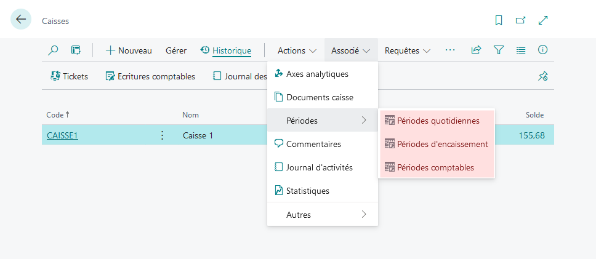Click the pin action bar icon
The height and width of the screenshot is (259, 596).
pyautogui.click(x=542, y=76)
